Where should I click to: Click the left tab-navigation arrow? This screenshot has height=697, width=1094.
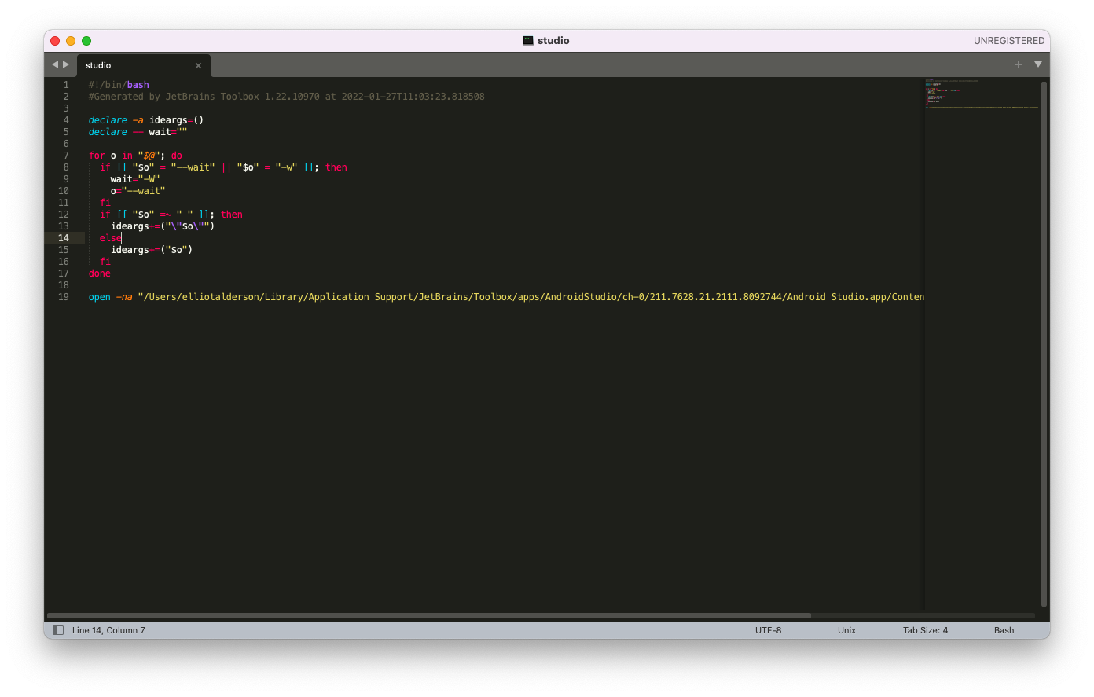tap(53, 64)
